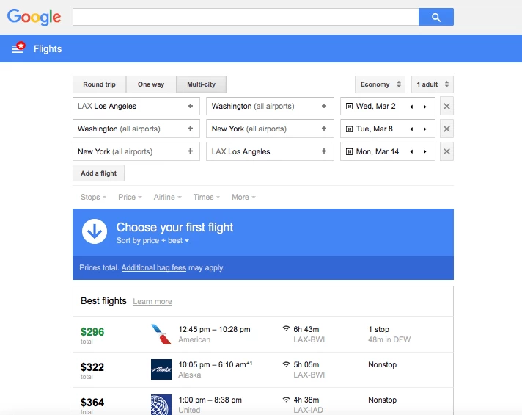Expand the Stops filter
522x415 pixels.
pyautogui.click(x=93, y=197)
